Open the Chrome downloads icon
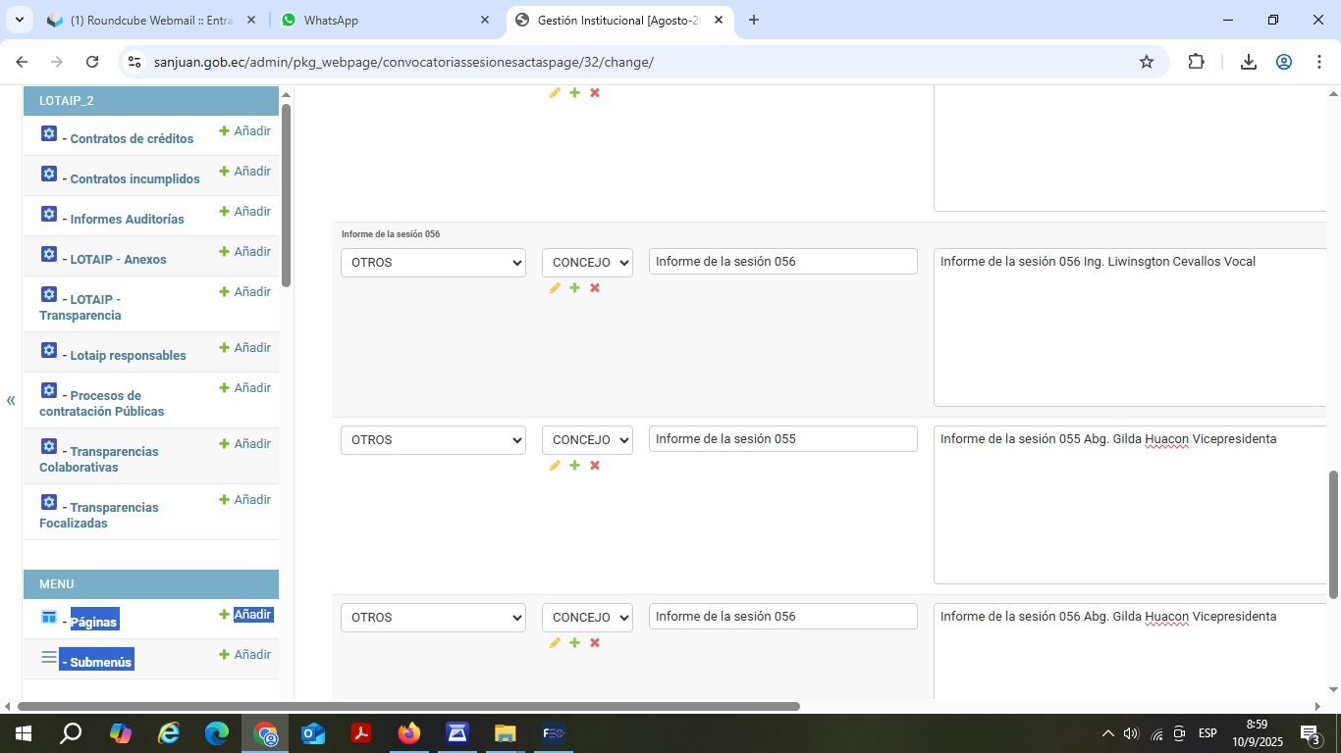 [1248, 62]
